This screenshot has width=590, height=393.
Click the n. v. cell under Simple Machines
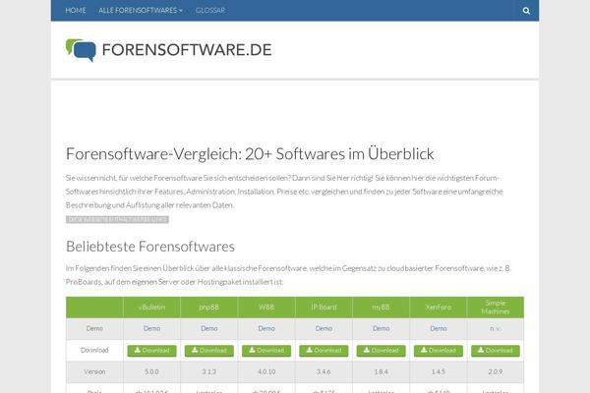496,329
